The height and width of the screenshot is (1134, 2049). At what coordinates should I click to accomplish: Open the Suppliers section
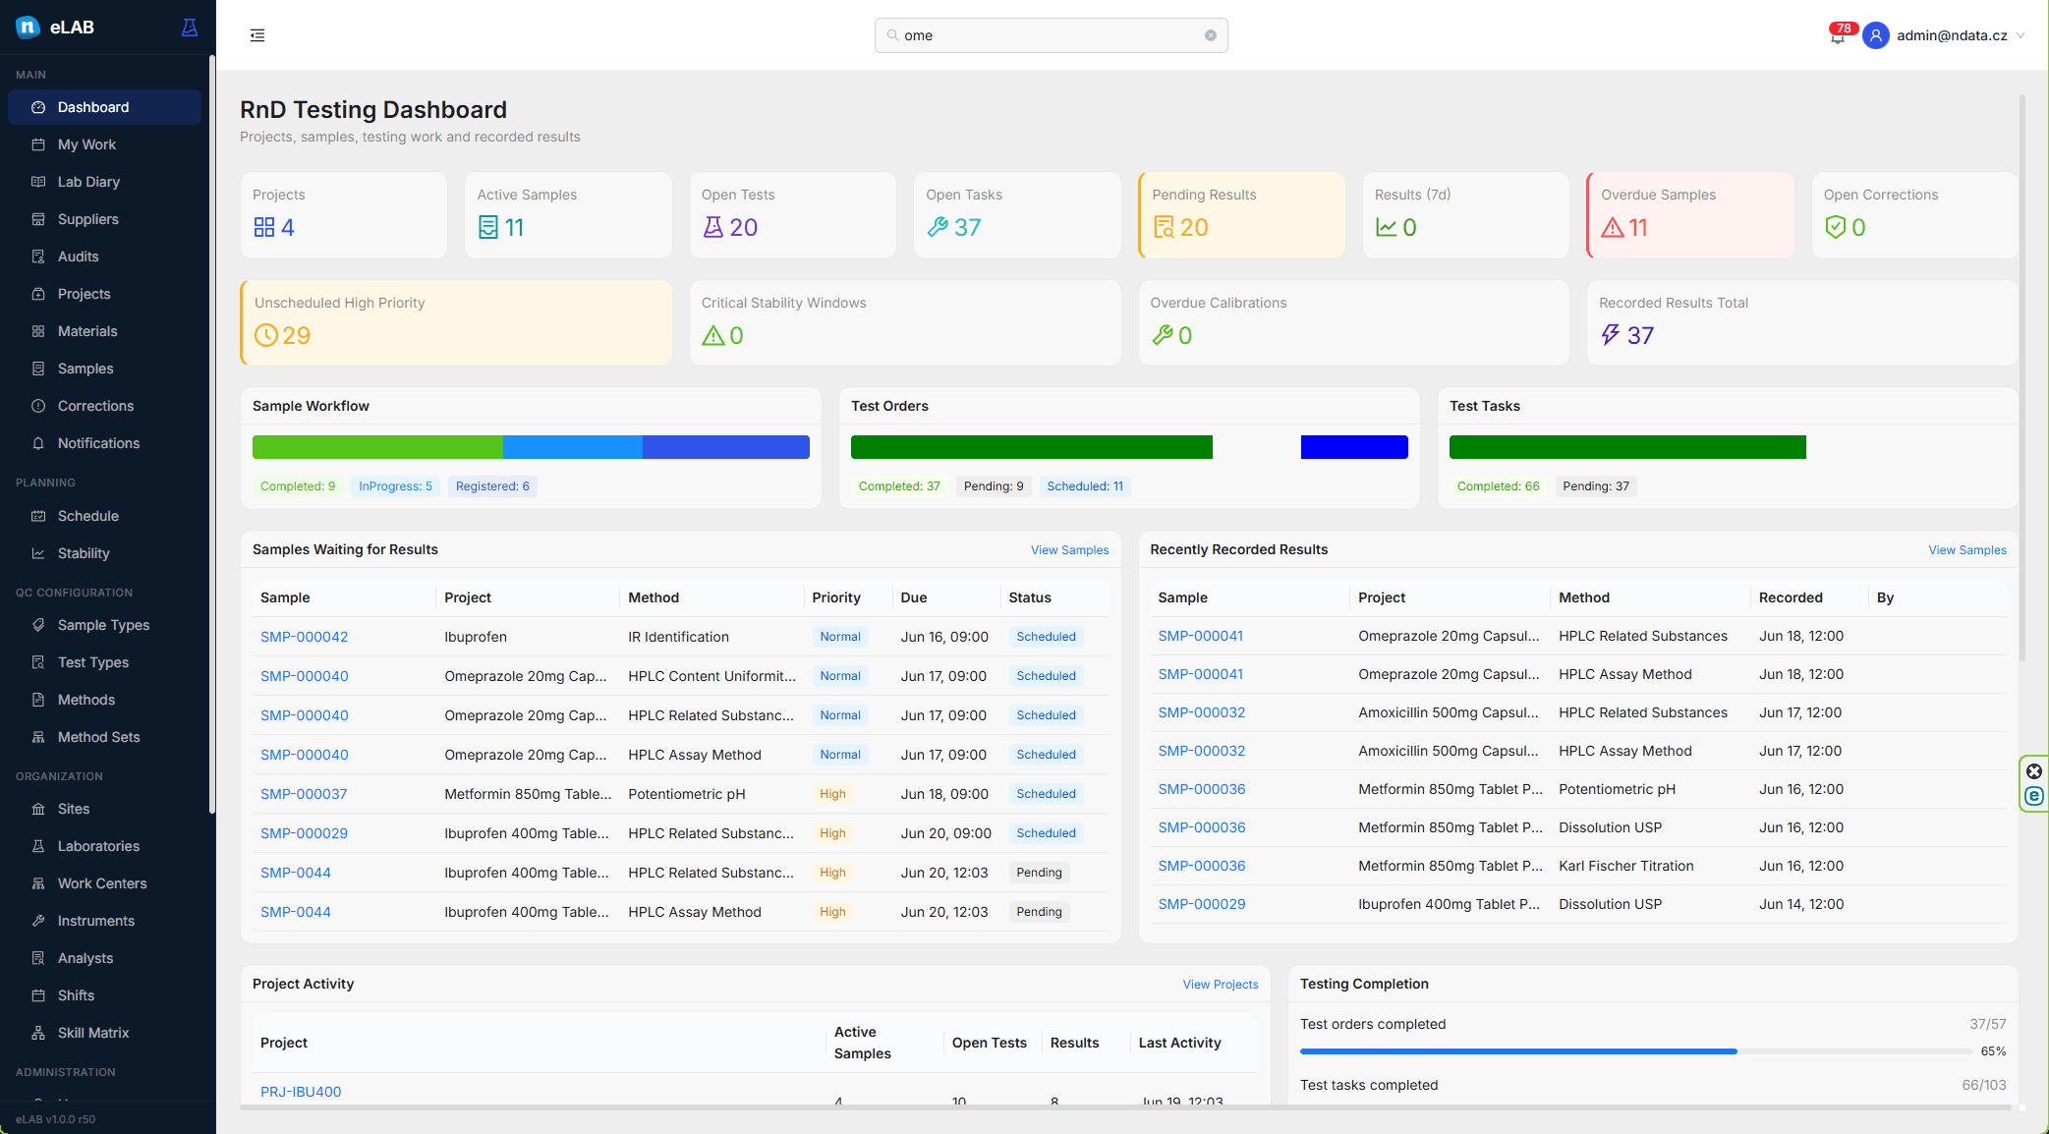point(104,219)
